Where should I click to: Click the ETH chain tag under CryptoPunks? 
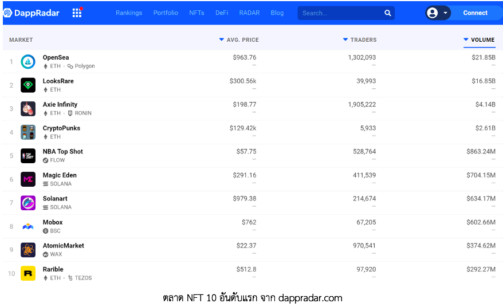pyautogui.click(x=52, y=137)
